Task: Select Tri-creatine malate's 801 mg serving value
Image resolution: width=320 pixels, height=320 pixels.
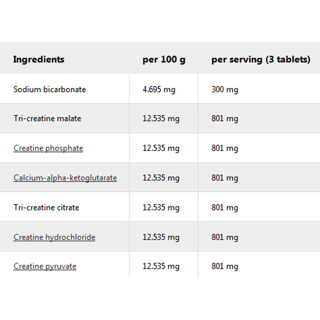Action: click(225, 118)
